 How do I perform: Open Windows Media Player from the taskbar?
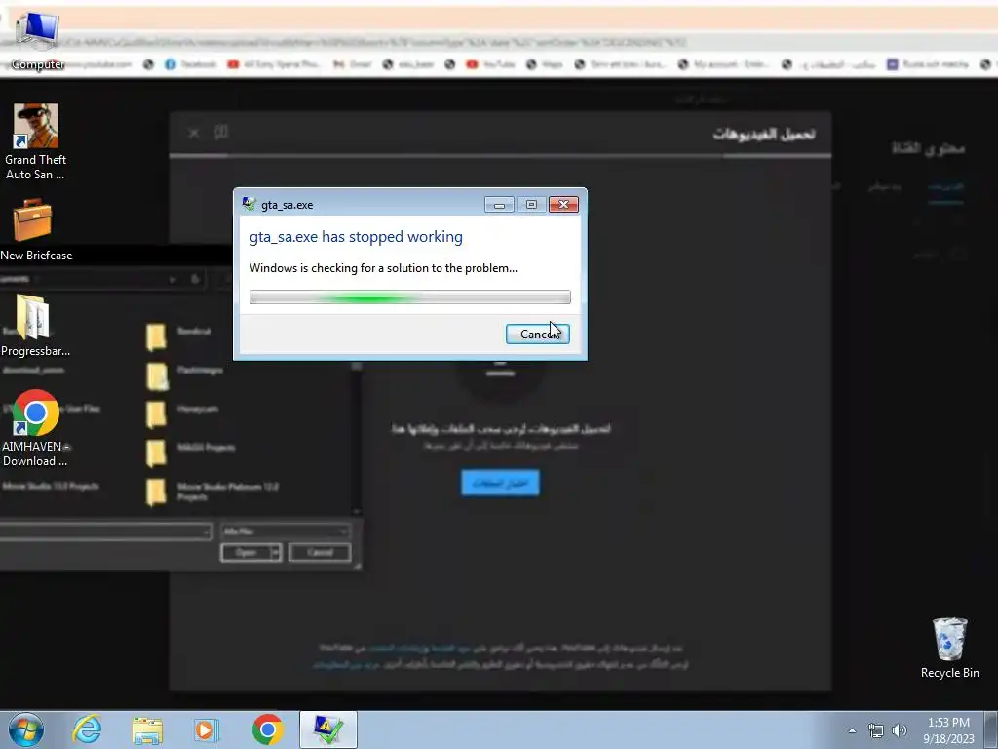(207, 729)
